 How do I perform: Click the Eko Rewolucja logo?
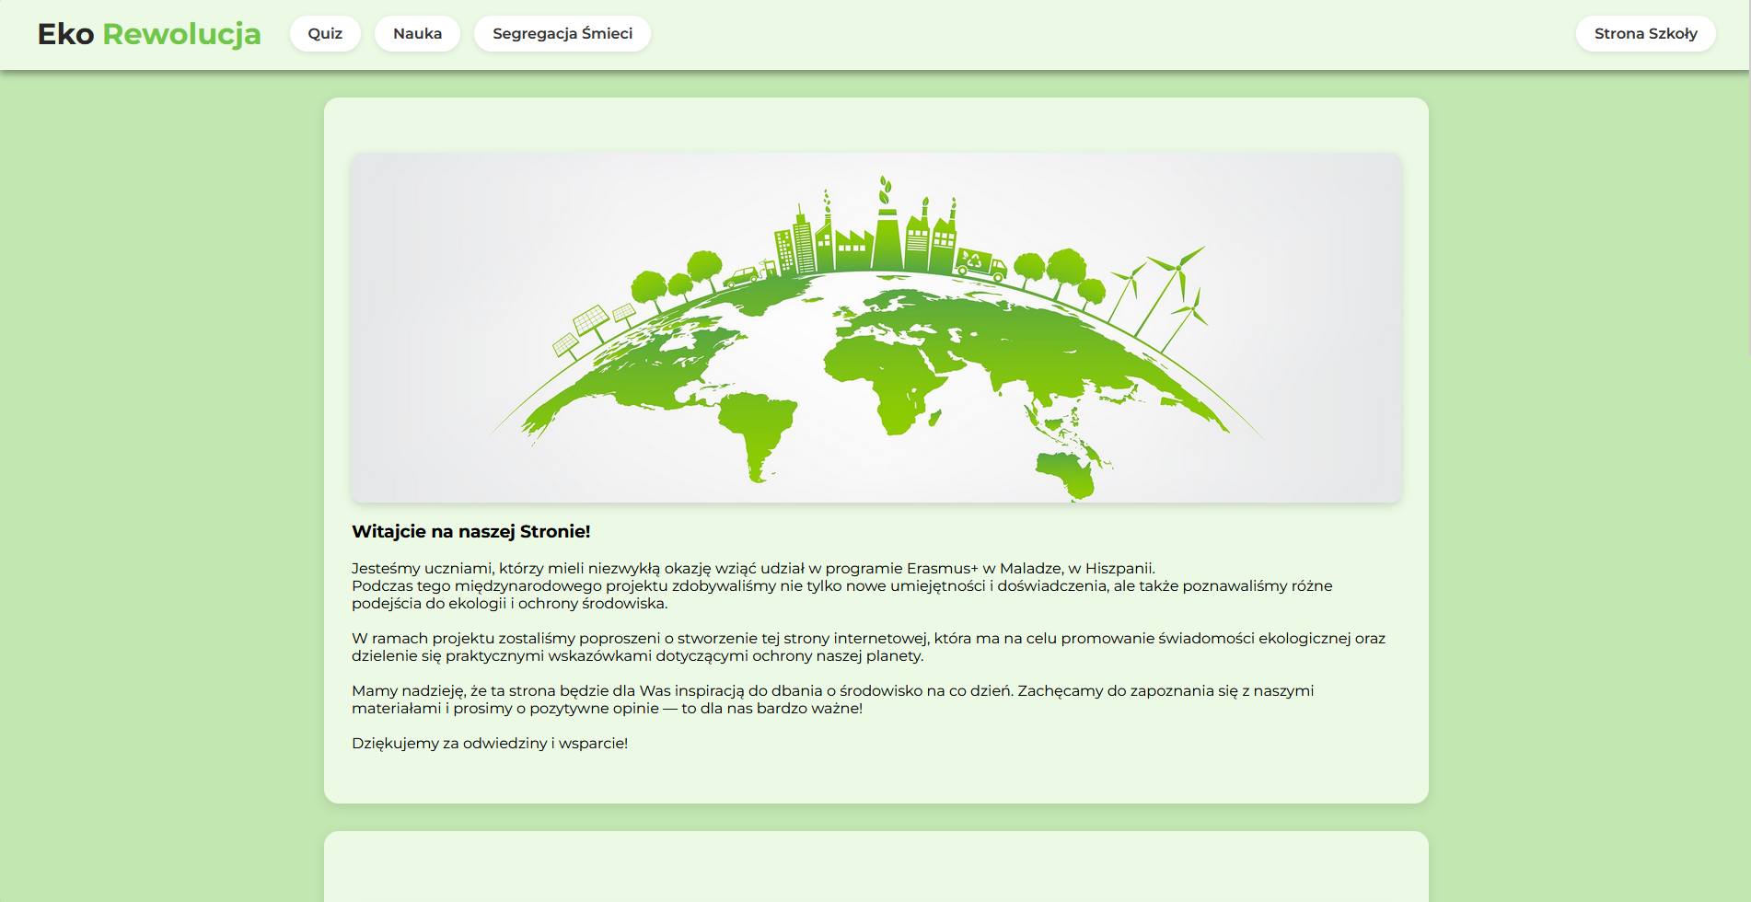[149, 34]
